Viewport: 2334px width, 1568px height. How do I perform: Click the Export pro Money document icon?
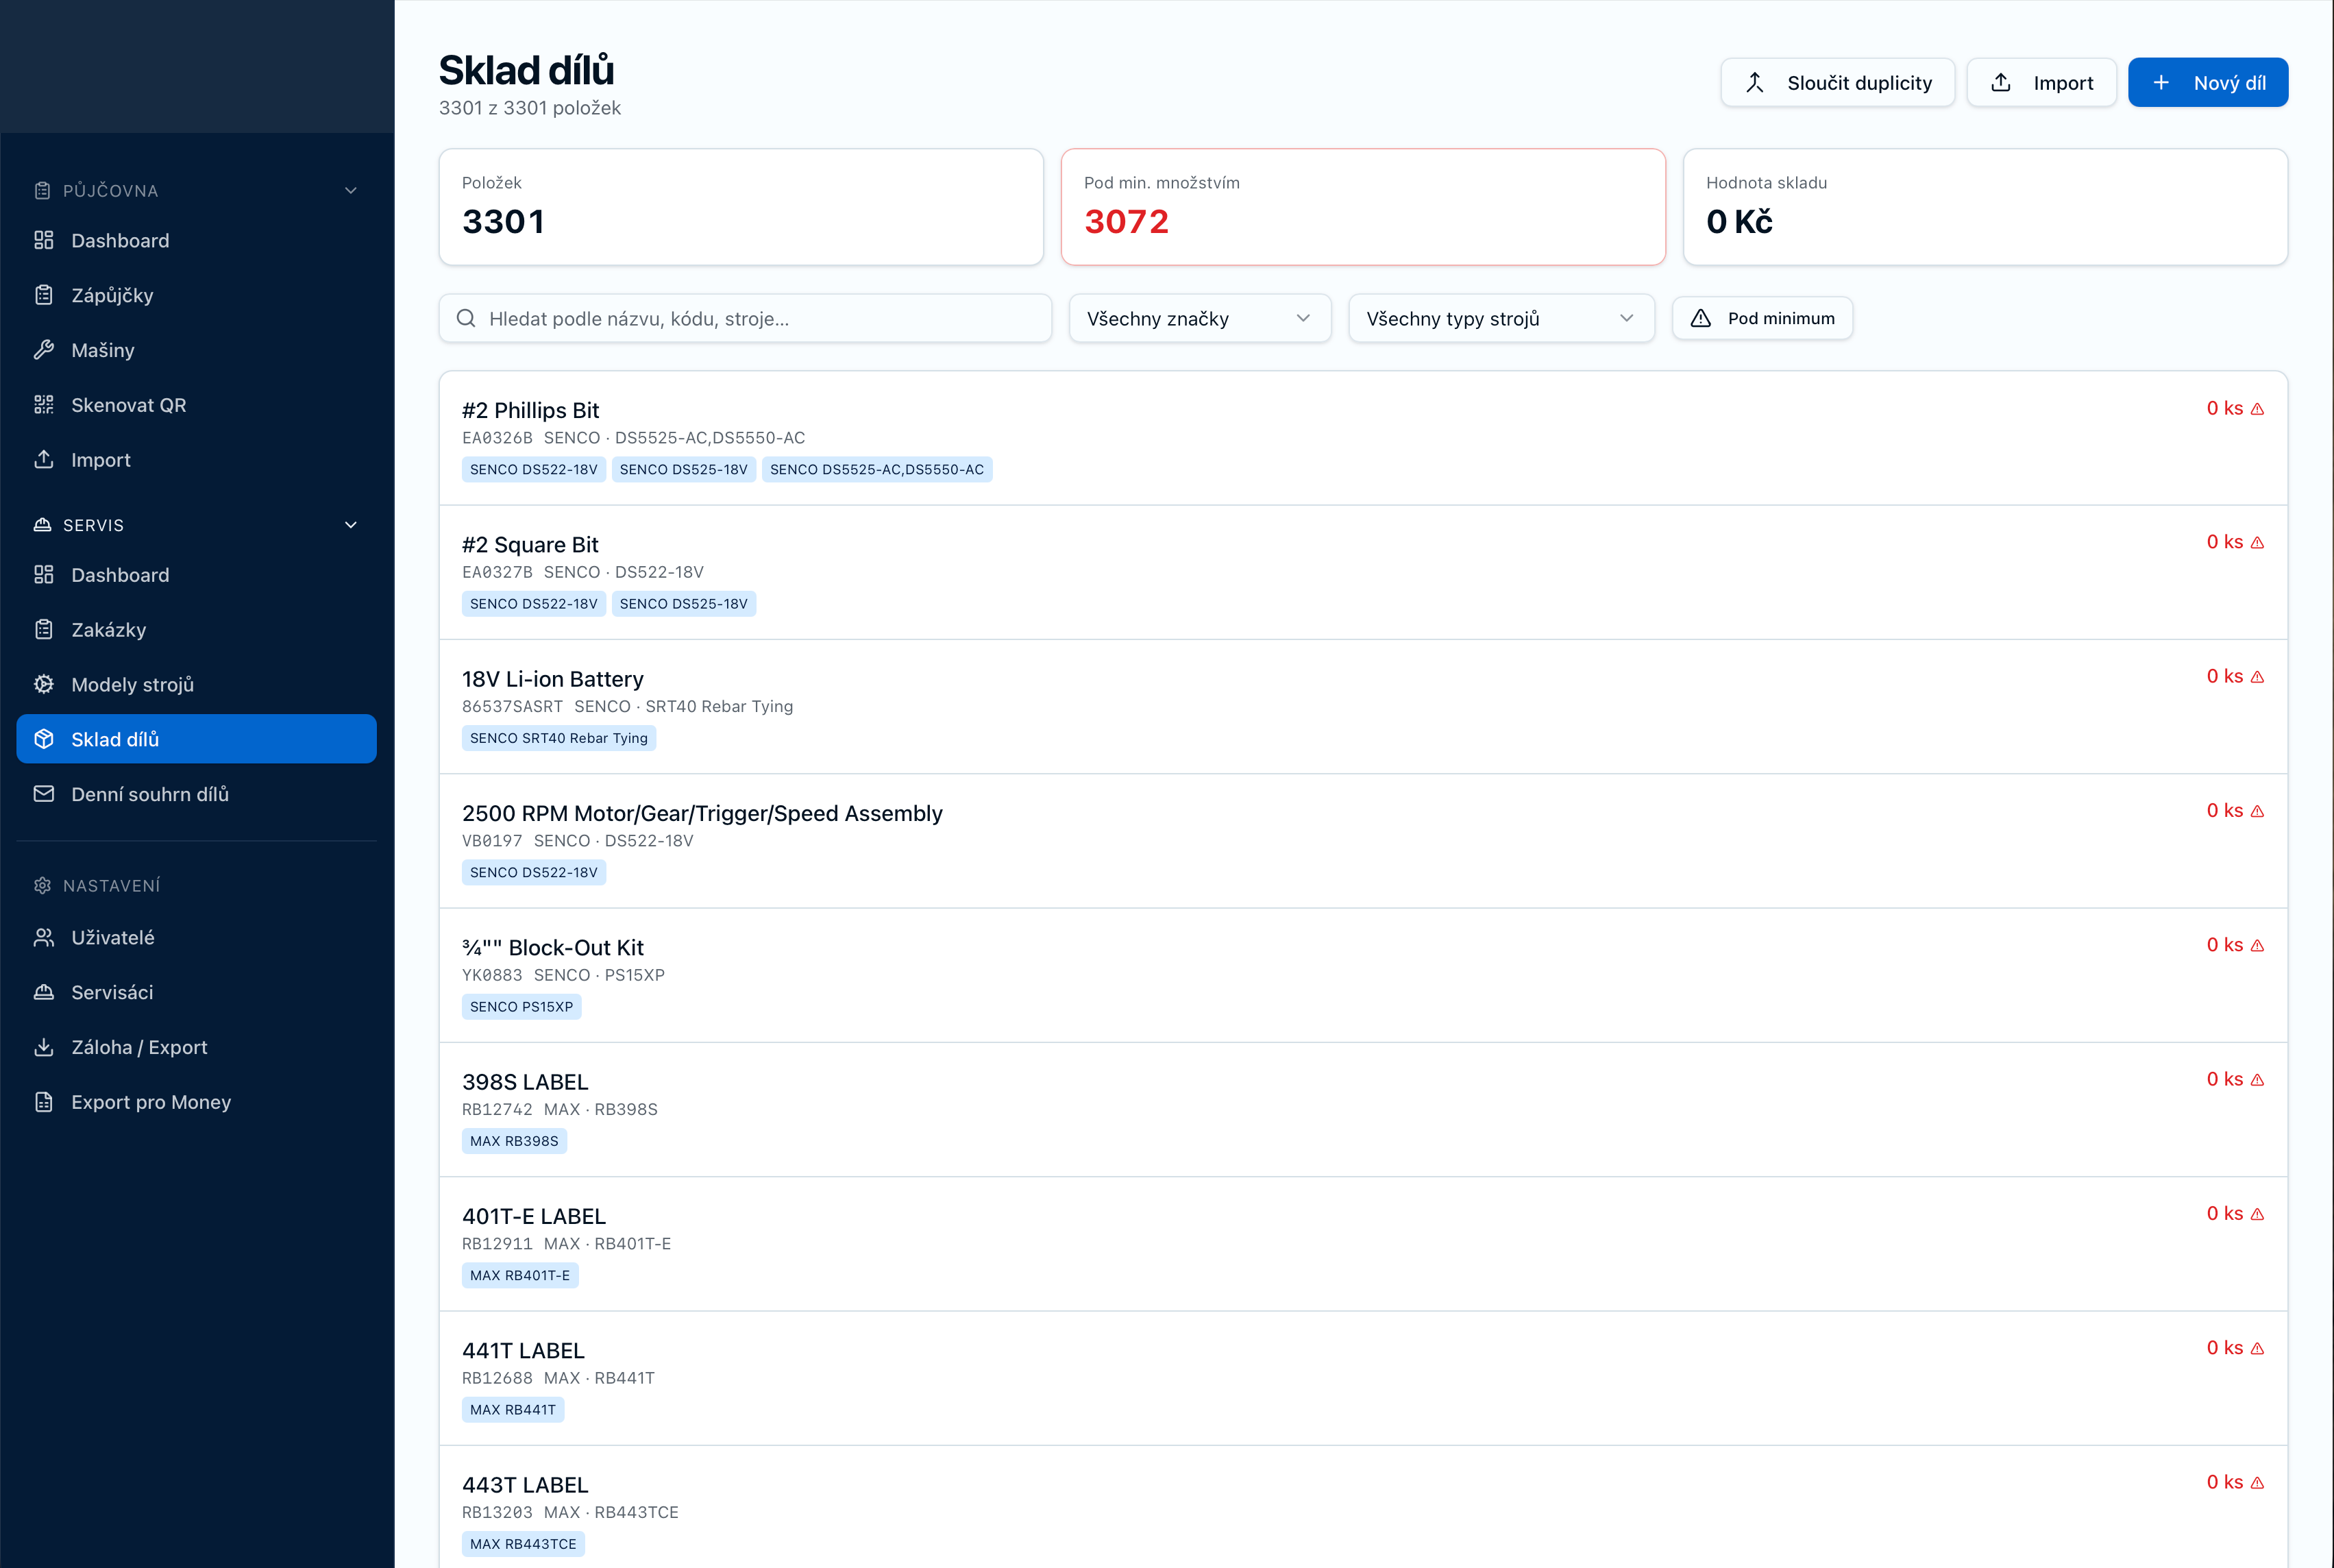[x=43, y=1102]
